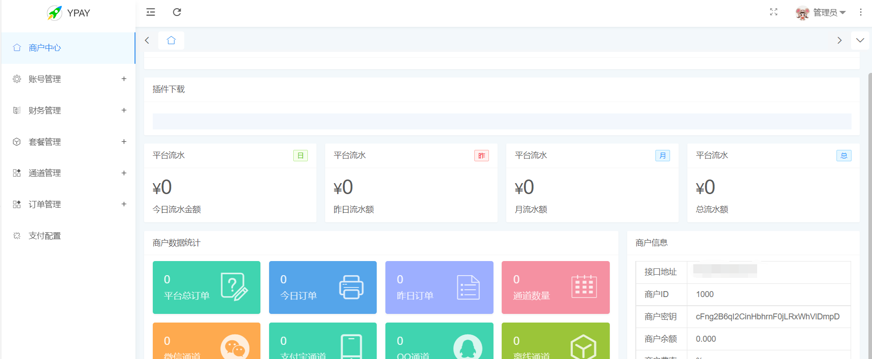Screen dimensions: 872x359
Task: Click the WeChat icon on 微信通道 card
Action: [235, 348]
